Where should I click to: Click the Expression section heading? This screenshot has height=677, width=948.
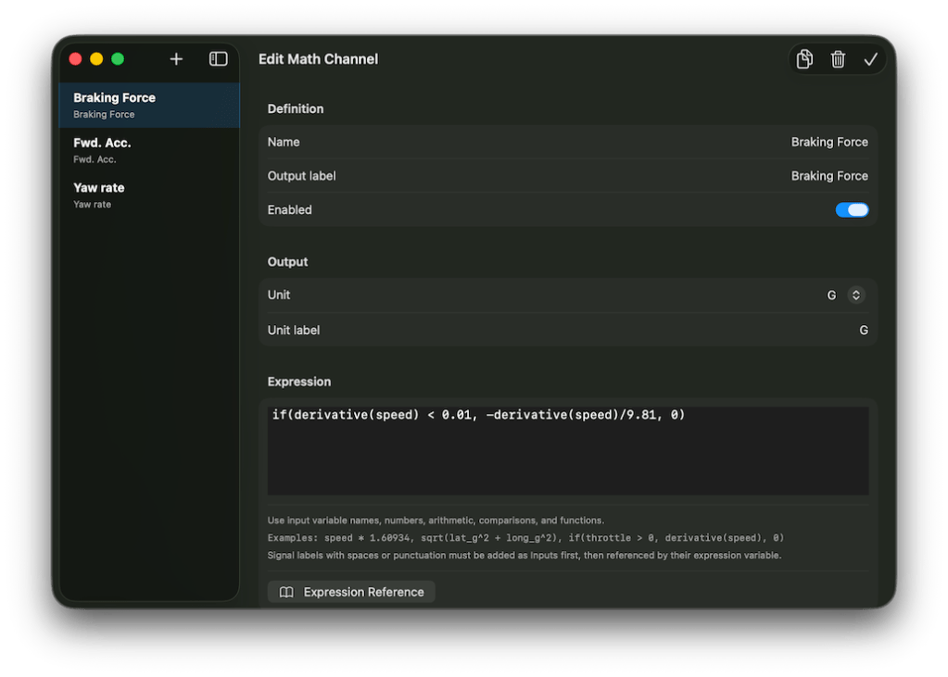(x=299, y=382)
